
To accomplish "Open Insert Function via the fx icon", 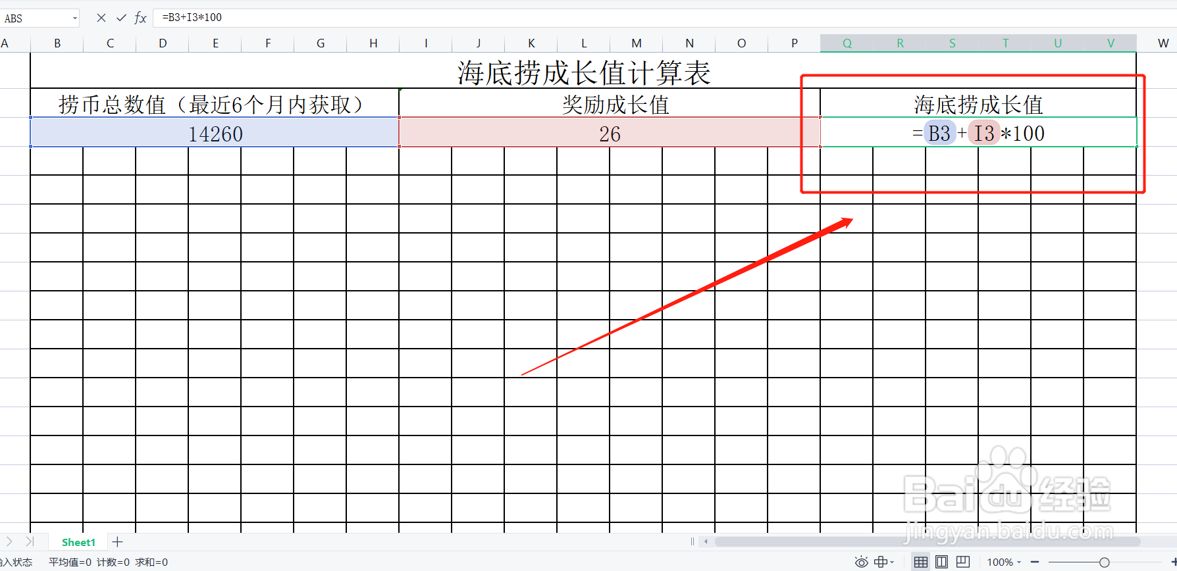I will pyautogui.click(x=140, y=18).
